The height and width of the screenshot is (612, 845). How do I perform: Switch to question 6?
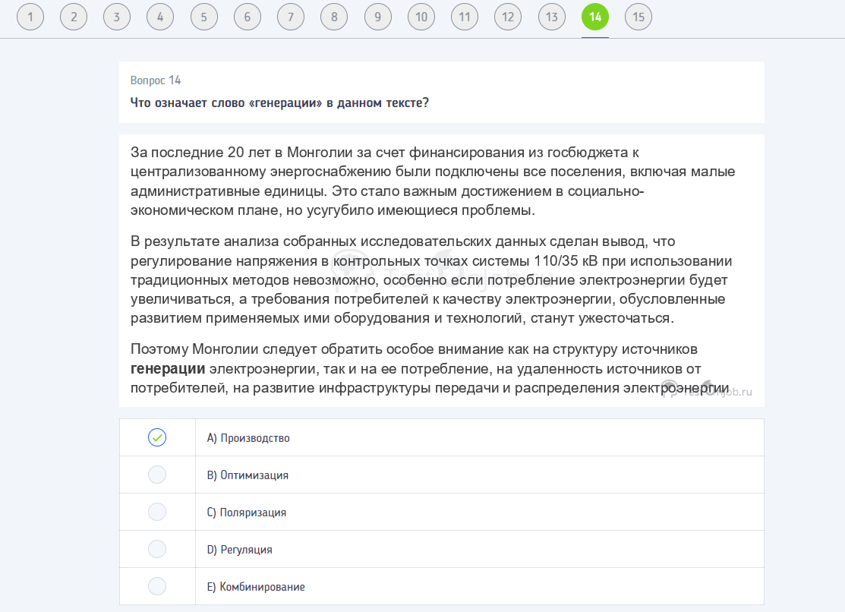247,16
